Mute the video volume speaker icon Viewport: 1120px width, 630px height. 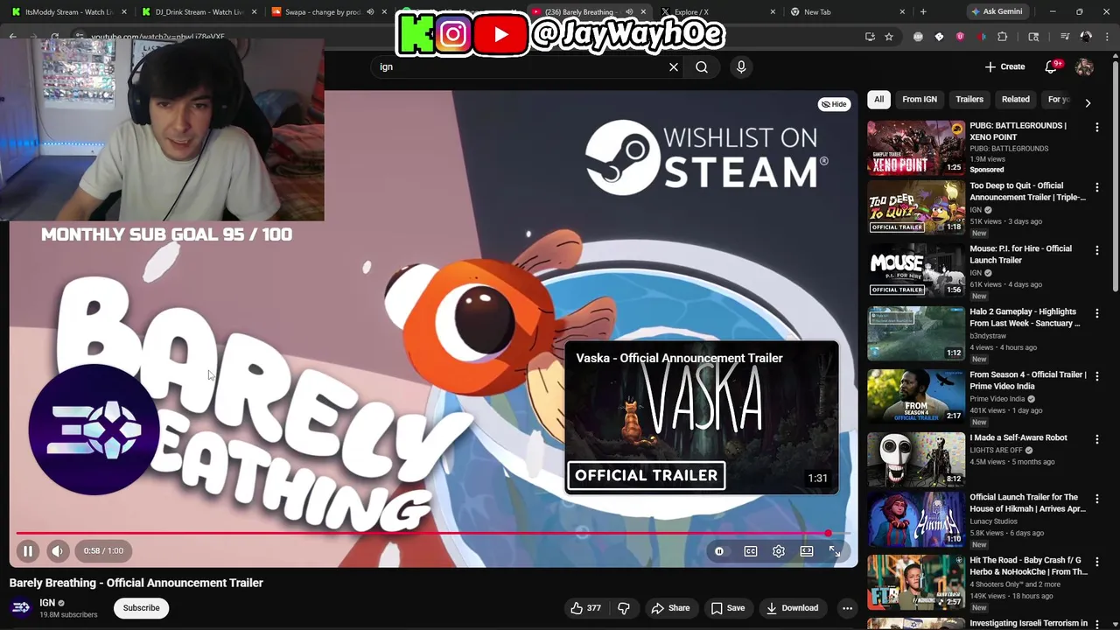click(x=57, y=551)
